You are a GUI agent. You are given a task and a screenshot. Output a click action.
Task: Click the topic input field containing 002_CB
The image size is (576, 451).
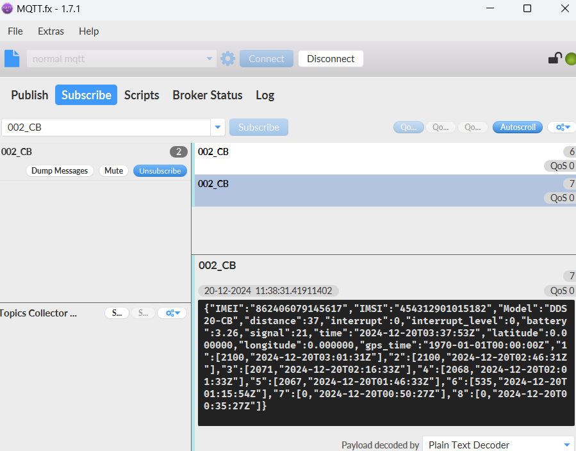106,127
